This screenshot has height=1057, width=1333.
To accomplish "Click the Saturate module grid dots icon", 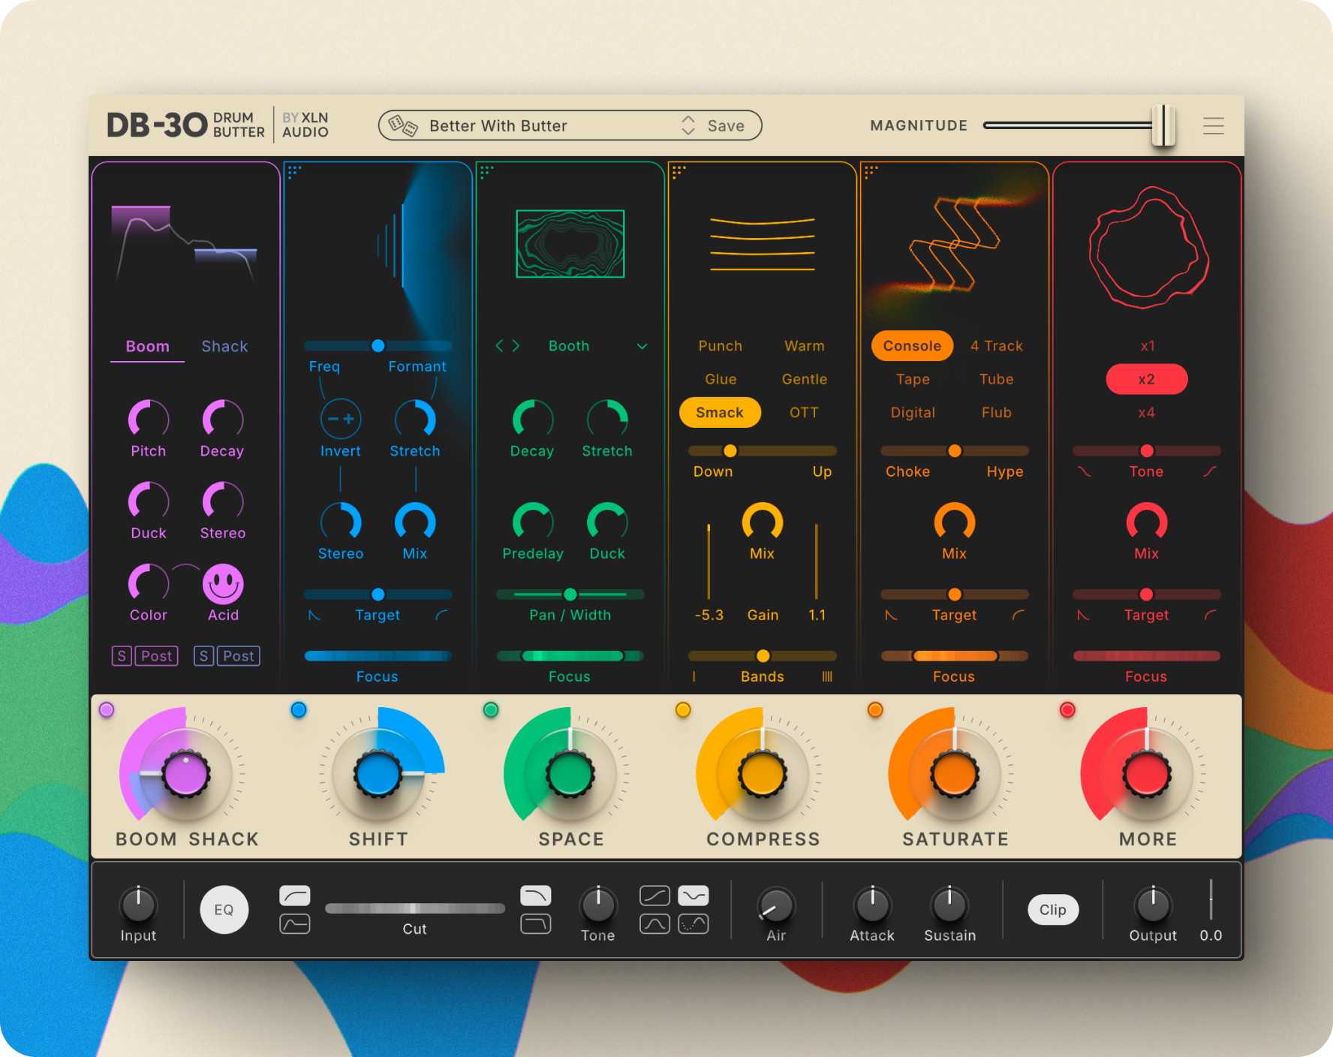I will coord(871,171).
